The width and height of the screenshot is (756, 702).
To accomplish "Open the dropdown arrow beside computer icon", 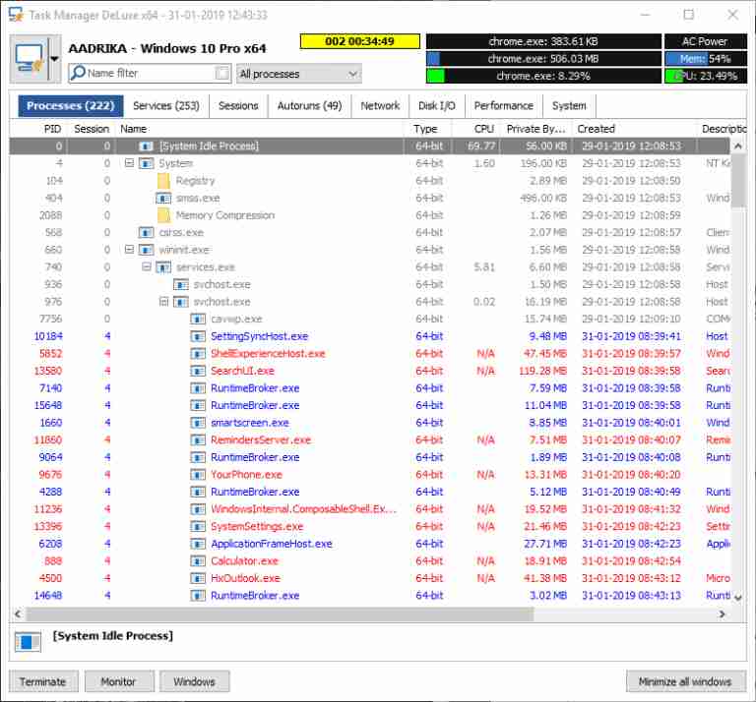I will point(54,59).
